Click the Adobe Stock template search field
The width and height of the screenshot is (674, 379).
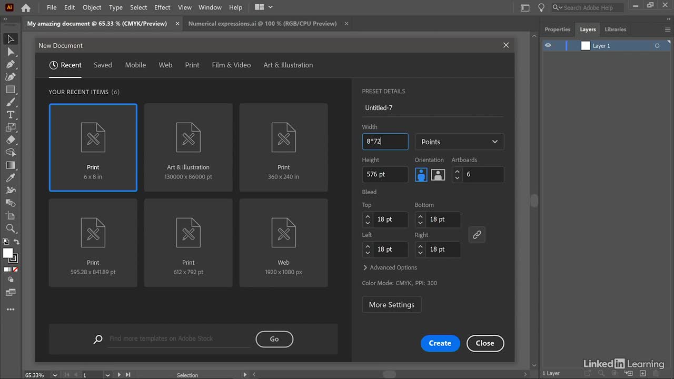point(179,338)
